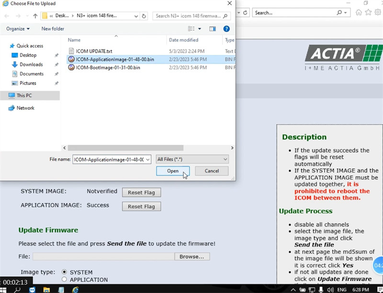Viewport: 383px width, 293px height.
Task: Open browser Home icon
Action: 359,12
